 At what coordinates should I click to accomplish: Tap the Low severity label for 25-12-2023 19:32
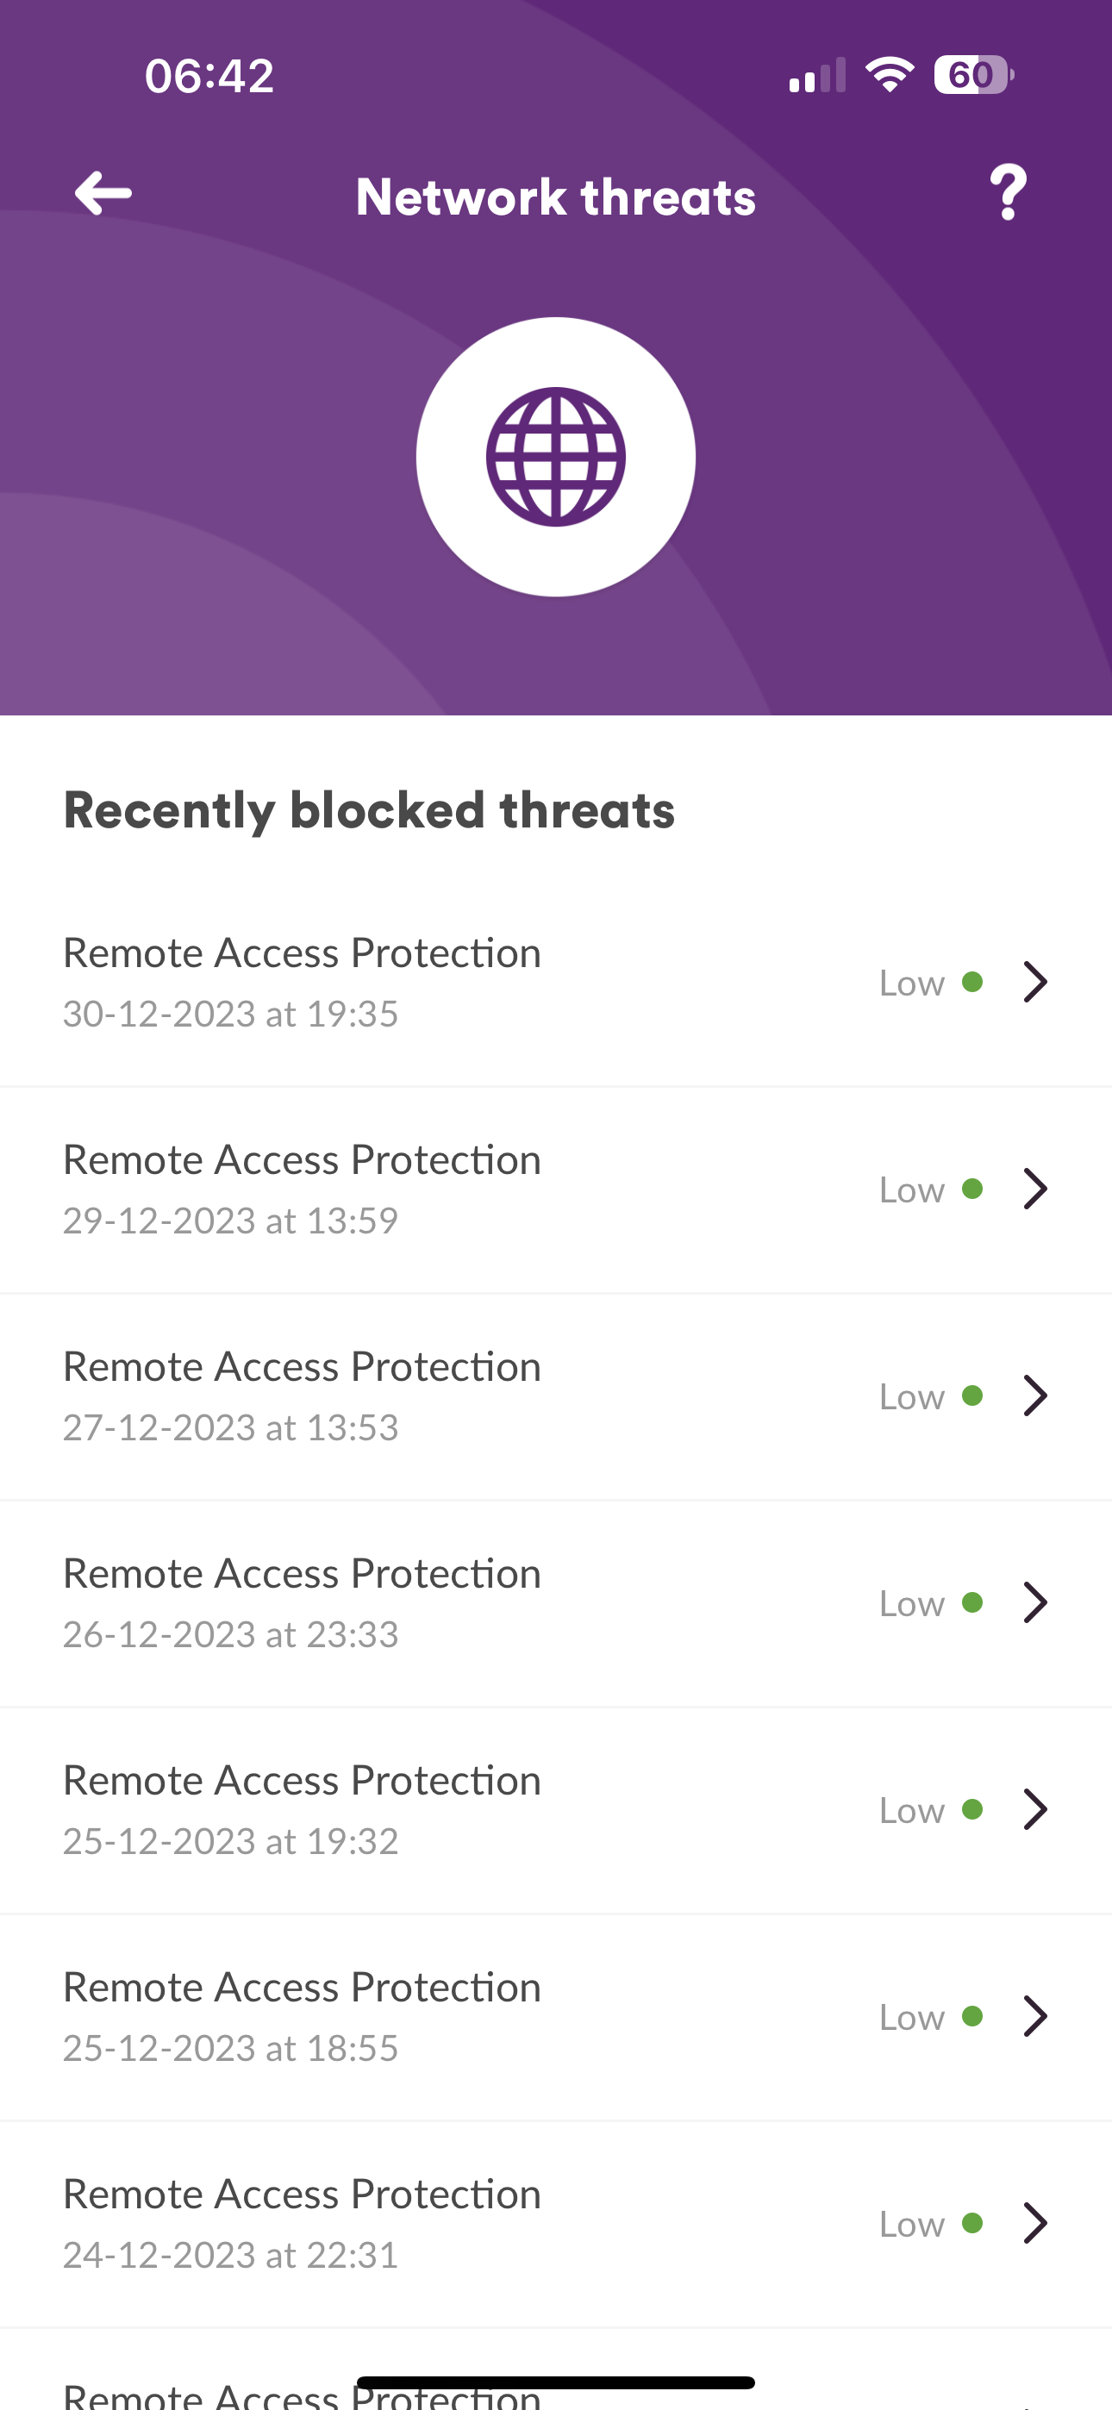pyautogui.click(x=912, y=1810)
